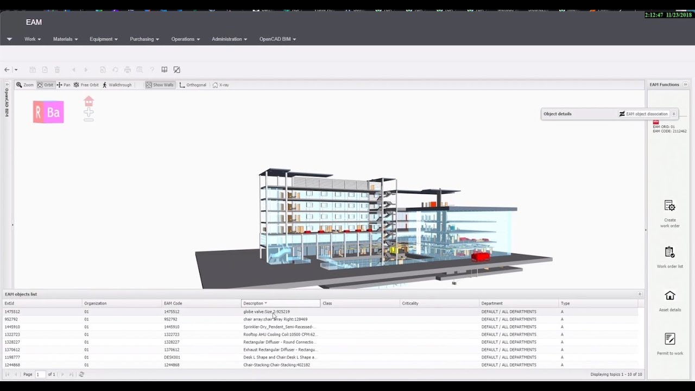Click the minus zoom-out icon in viewer
Viewport: 695px width, 391px height.
(89, 119)
